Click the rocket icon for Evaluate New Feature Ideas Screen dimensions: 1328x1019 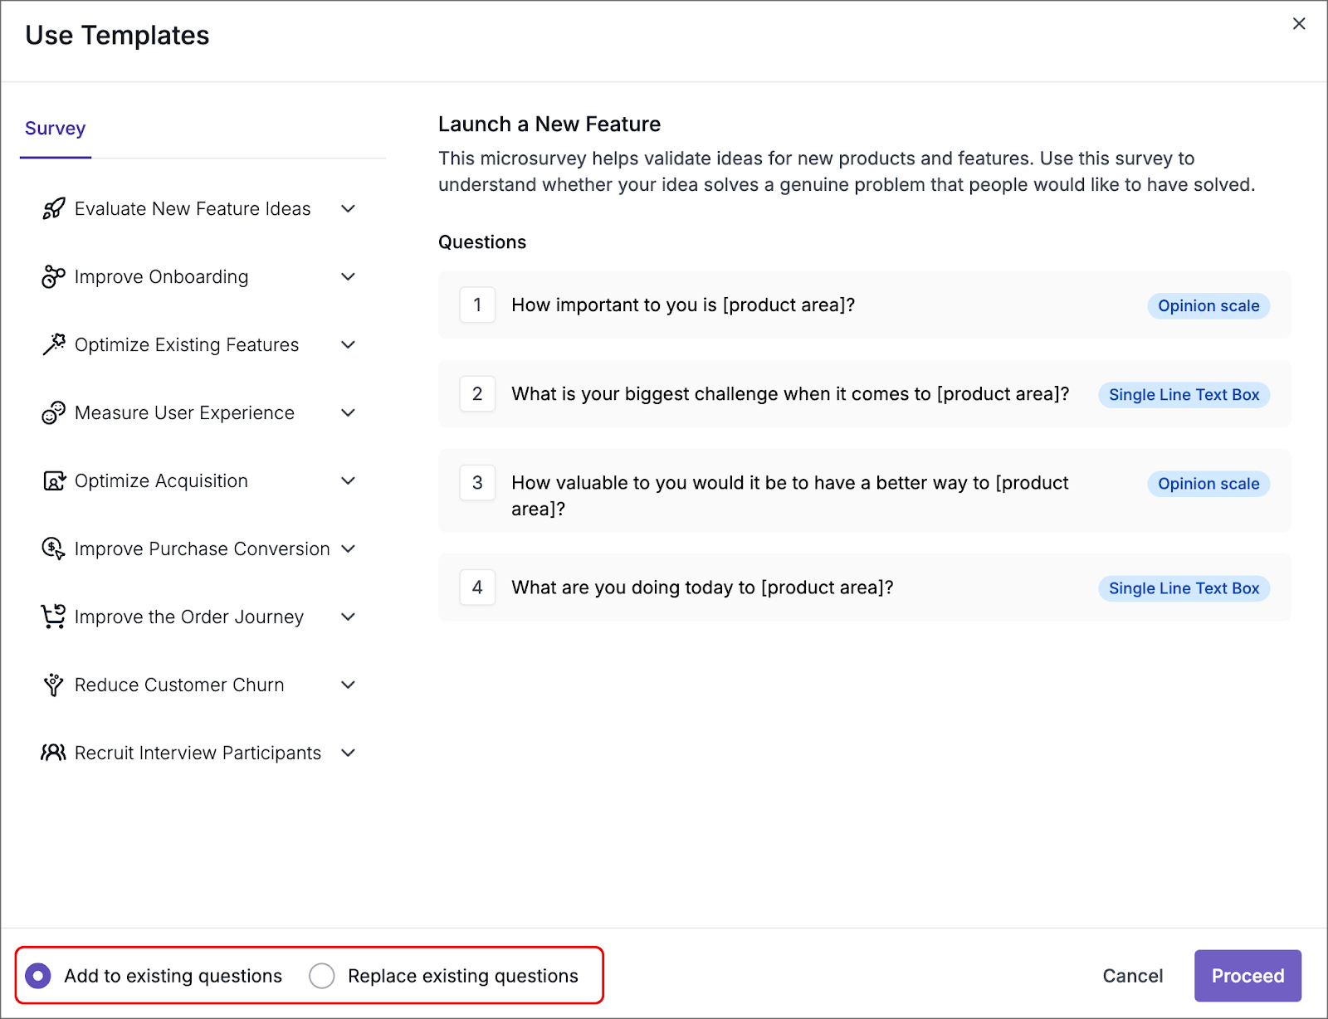click(54, 209)
